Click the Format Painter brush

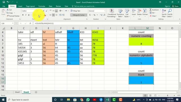tap(8, 16)
